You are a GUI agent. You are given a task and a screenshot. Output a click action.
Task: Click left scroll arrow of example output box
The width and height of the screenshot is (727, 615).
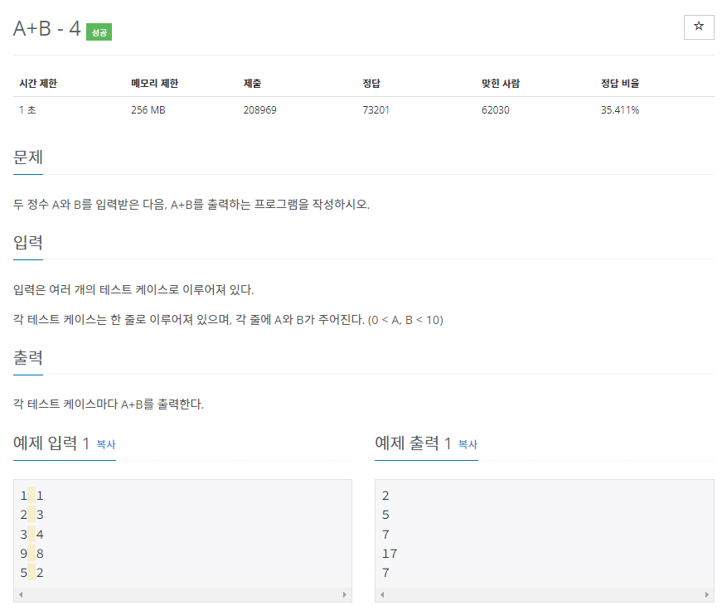tap(382, 594)
